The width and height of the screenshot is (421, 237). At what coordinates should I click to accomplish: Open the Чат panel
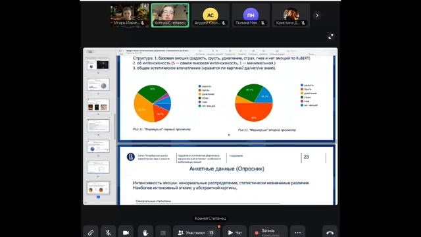[x=235, y=232]
